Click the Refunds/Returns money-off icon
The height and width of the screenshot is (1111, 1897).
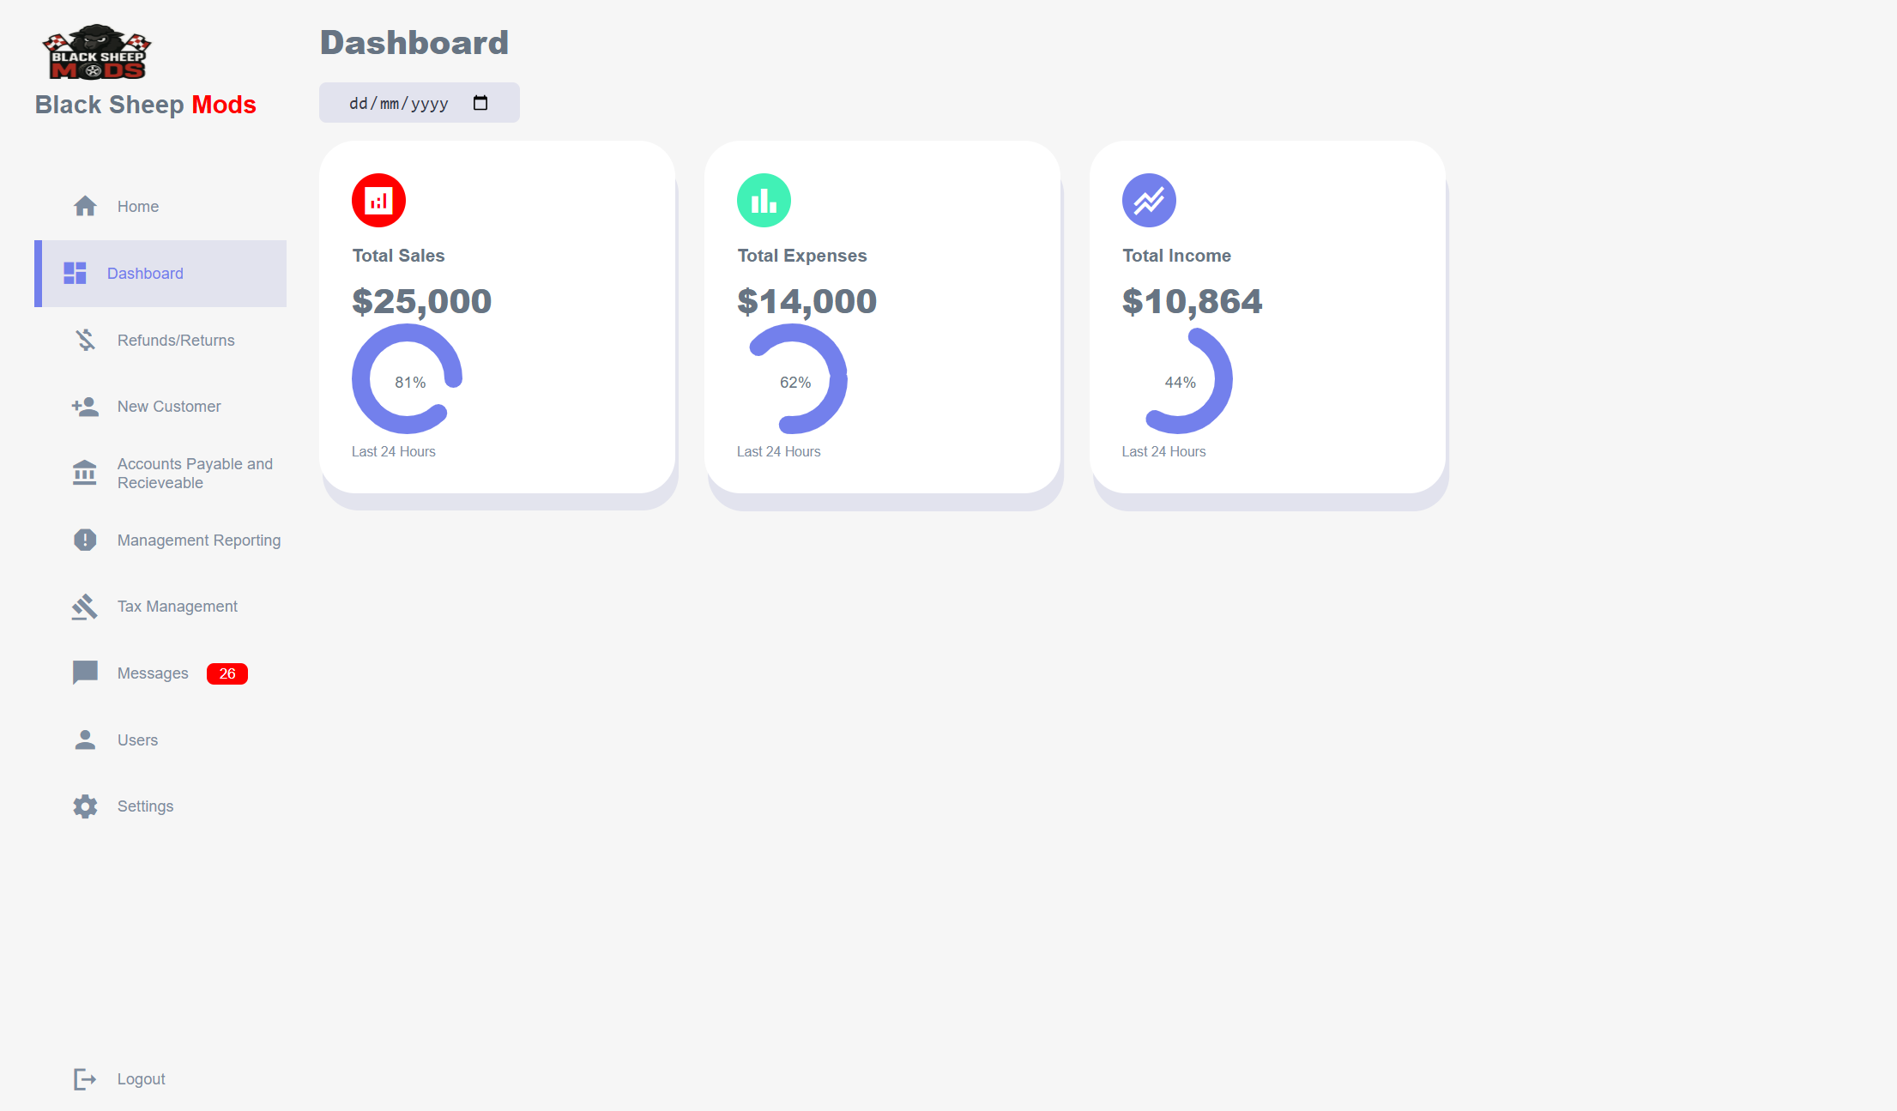point(85,341)
